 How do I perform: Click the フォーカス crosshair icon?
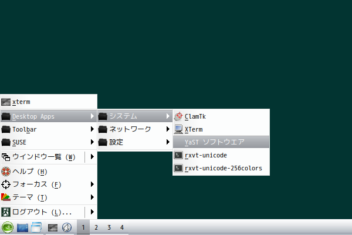tap(6, 184)
